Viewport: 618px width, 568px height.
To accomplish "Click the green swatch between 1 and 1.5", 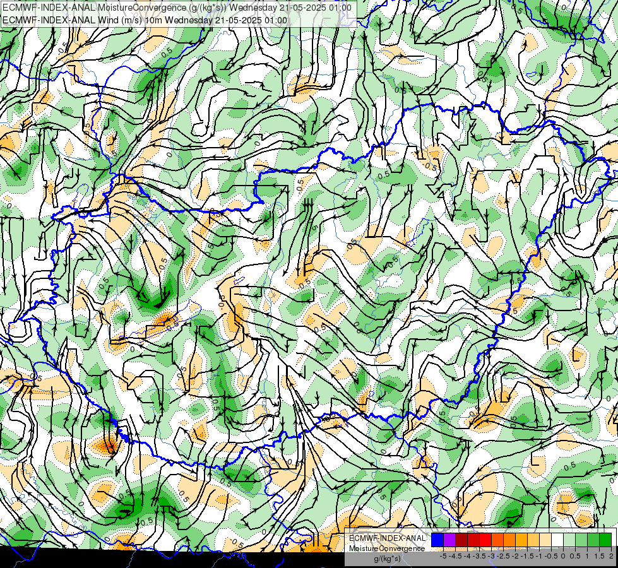I will [x=593, y=540].
